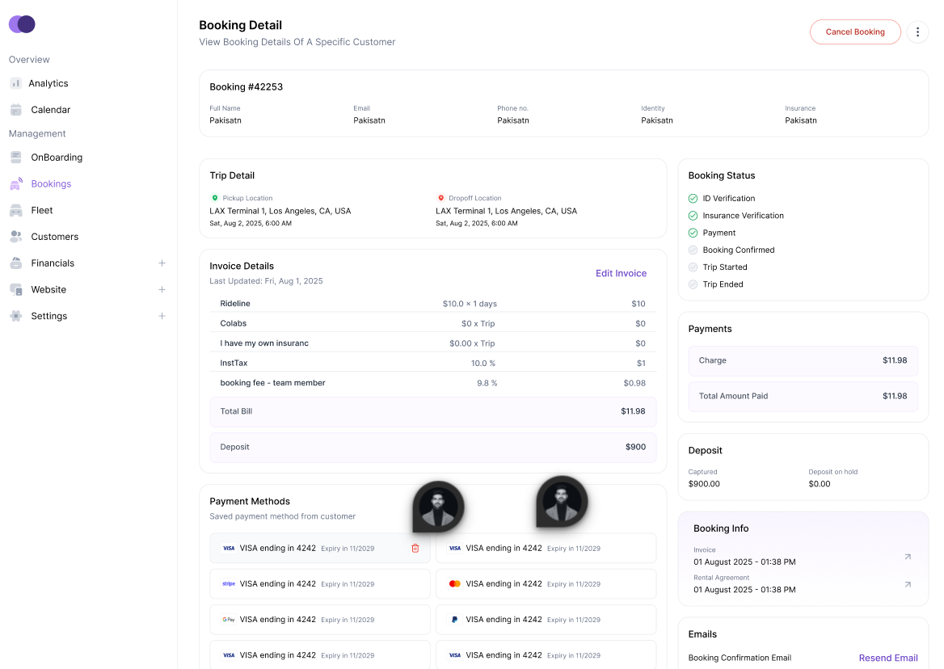This screenshot has width=944, height=669.
Task: Click the Booking #42253 heading
Action: (247, 86)
